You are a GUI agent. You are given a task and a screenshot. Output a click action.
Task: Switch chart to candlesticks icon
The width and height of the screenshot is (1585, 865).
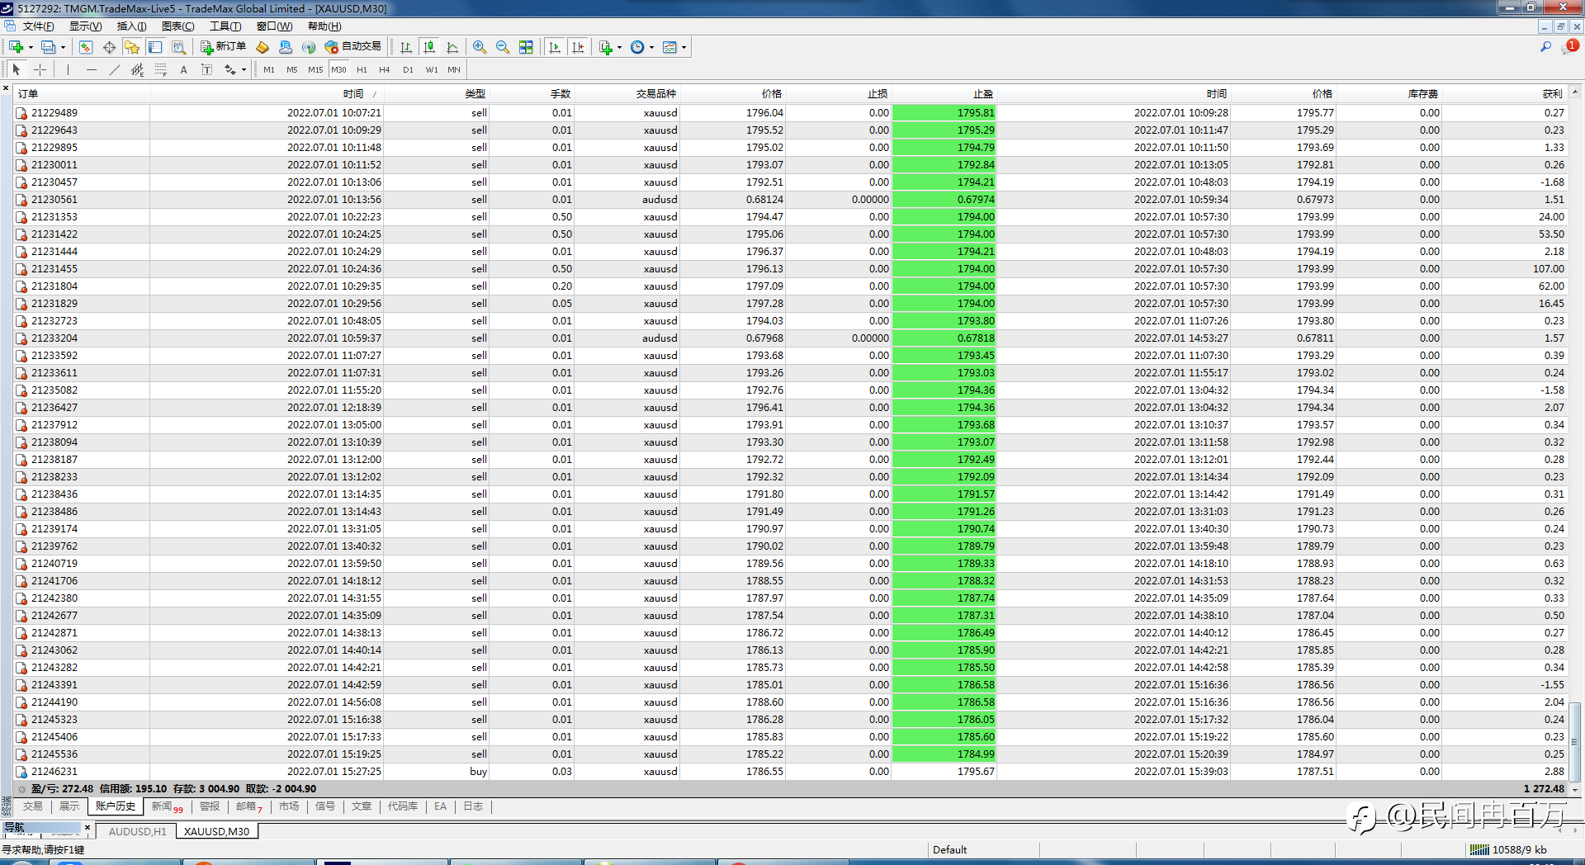point(428,47)
